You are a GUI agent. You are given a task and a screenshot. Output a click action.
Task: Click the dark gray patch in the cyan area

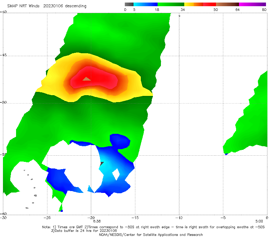point(102,163)
